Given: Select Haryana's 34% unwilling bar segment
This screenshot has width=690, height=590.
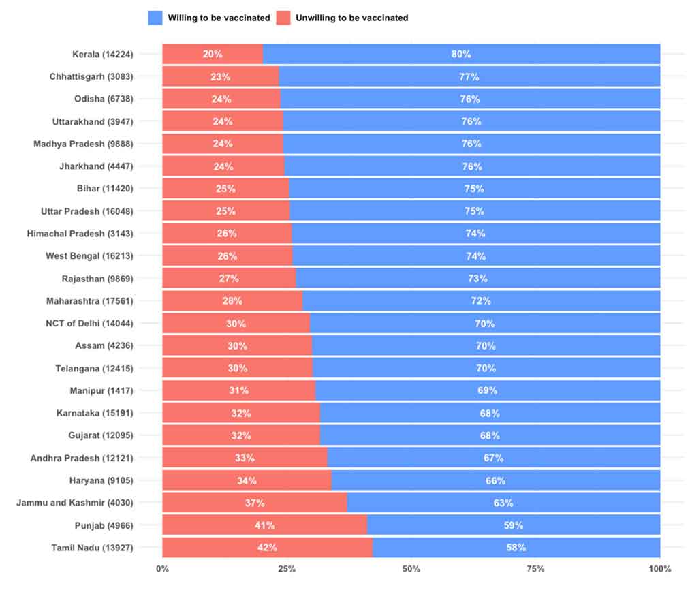Looking at the screenshot, I should pos(247,480).
